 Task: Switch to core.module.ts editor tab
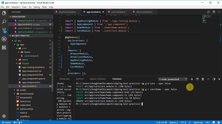coord(118,12)
